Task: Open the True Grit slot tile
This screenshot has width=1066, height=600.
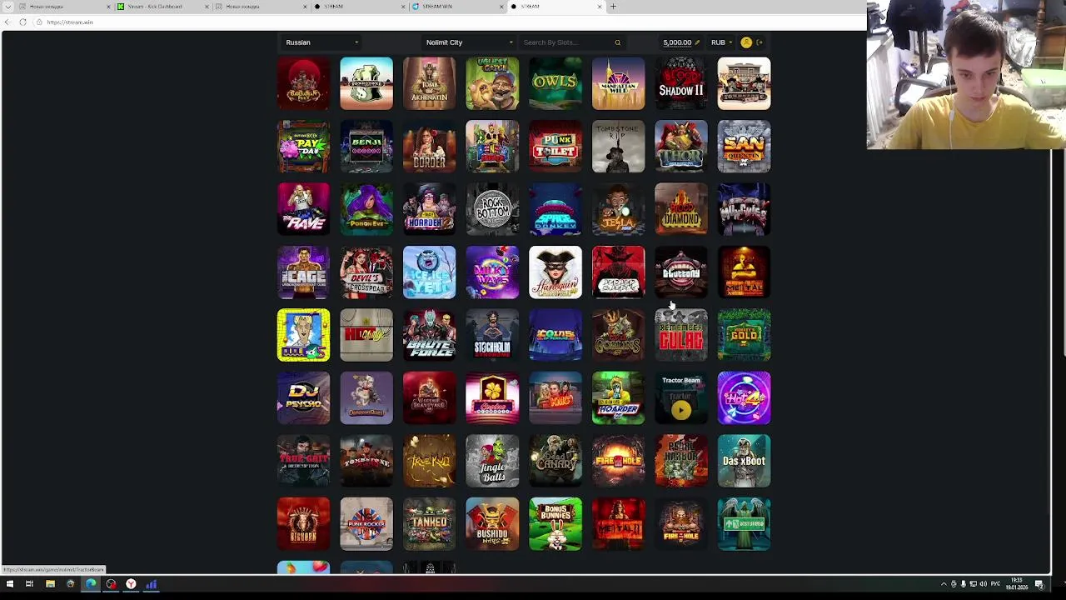Action: click(303, 461)
